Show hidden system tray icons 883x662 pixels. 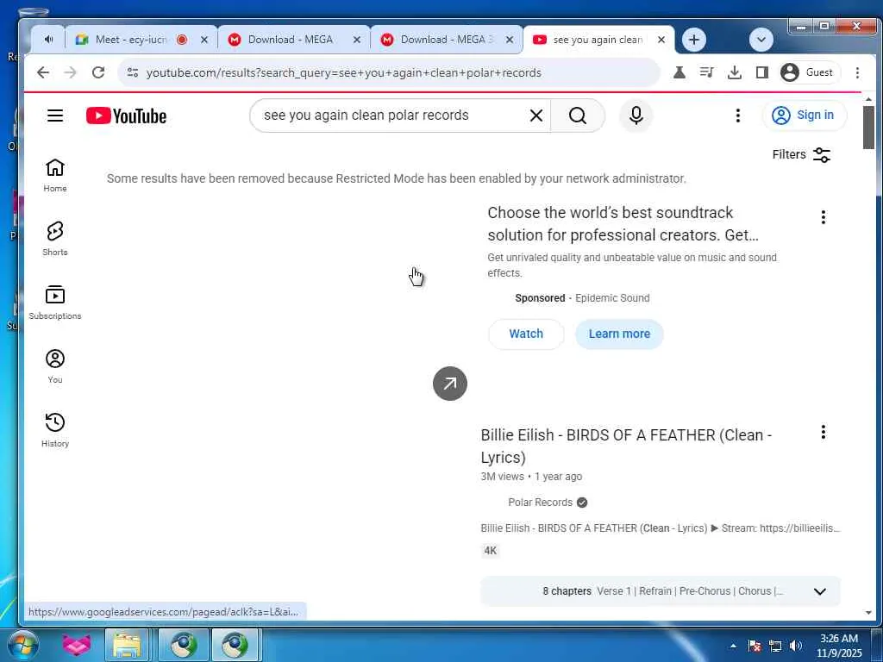[x=733, y=646]
